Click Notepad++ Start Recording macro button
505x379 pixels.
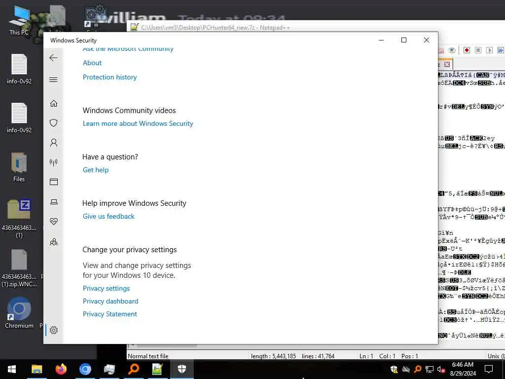tap(467, 50)
